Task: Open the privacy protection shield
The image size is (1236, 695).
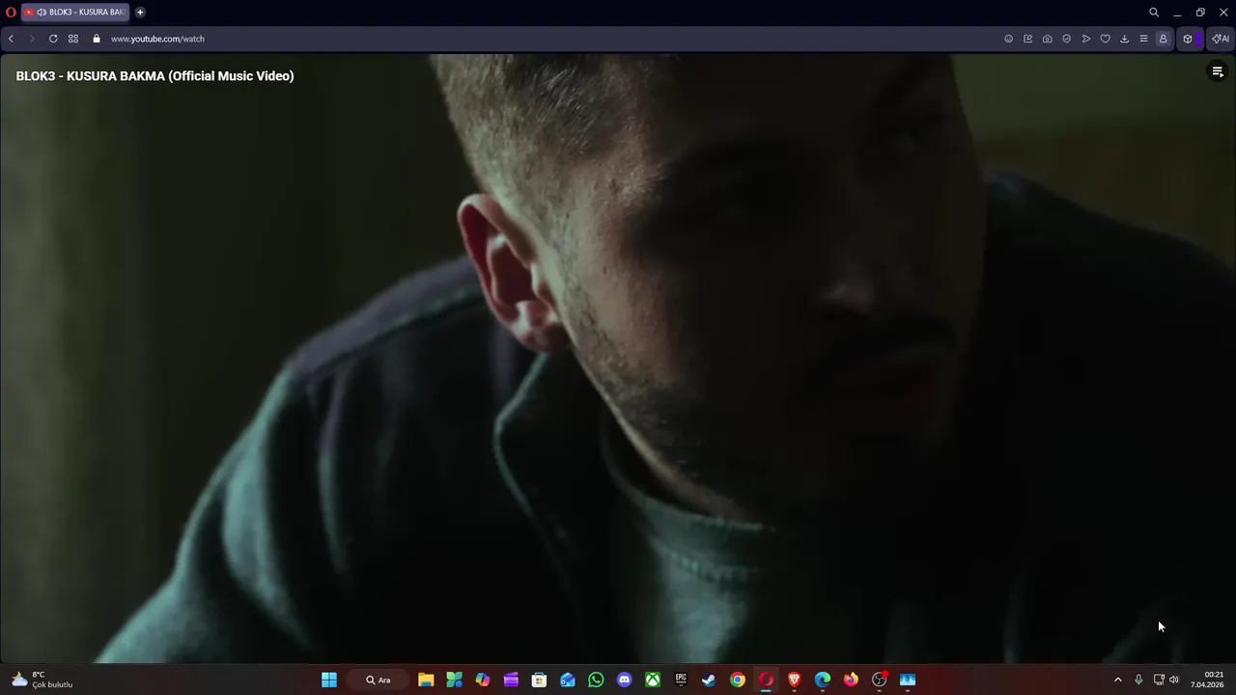Action: 1066,39
